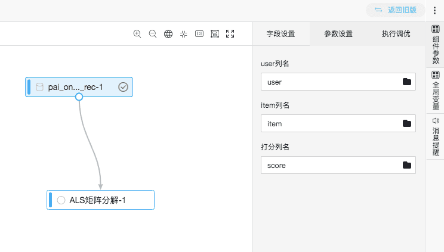Enter fullscreen with the expand icon
This screenshot has width=444, height=252.
(x=230, y=34)
